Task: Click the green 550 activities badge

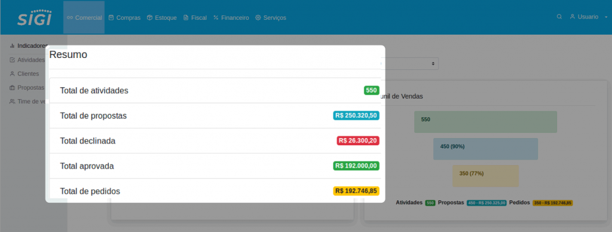Action: tap(372, 90)
